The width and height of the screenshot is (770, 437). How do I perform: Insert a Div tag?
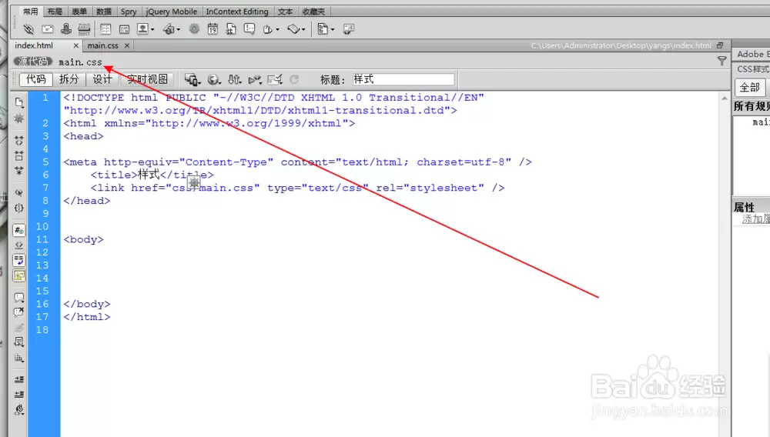click(x=124, y=29)
